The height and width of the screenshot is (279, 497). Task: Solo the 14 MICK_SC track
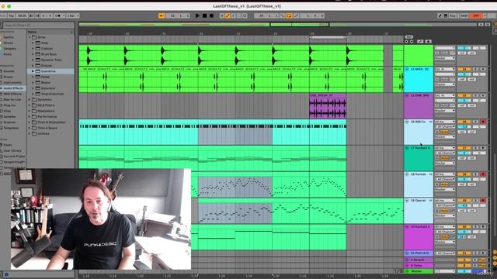475,69
